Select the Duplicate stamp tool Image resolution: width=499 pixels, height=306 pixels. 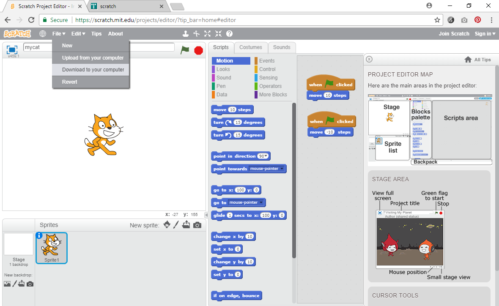point(185,34)
